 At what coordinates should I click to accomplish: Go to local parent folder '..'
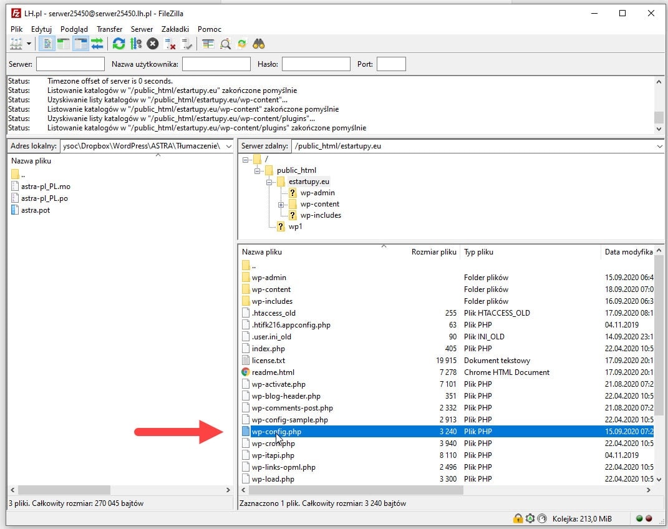point(18,174)
